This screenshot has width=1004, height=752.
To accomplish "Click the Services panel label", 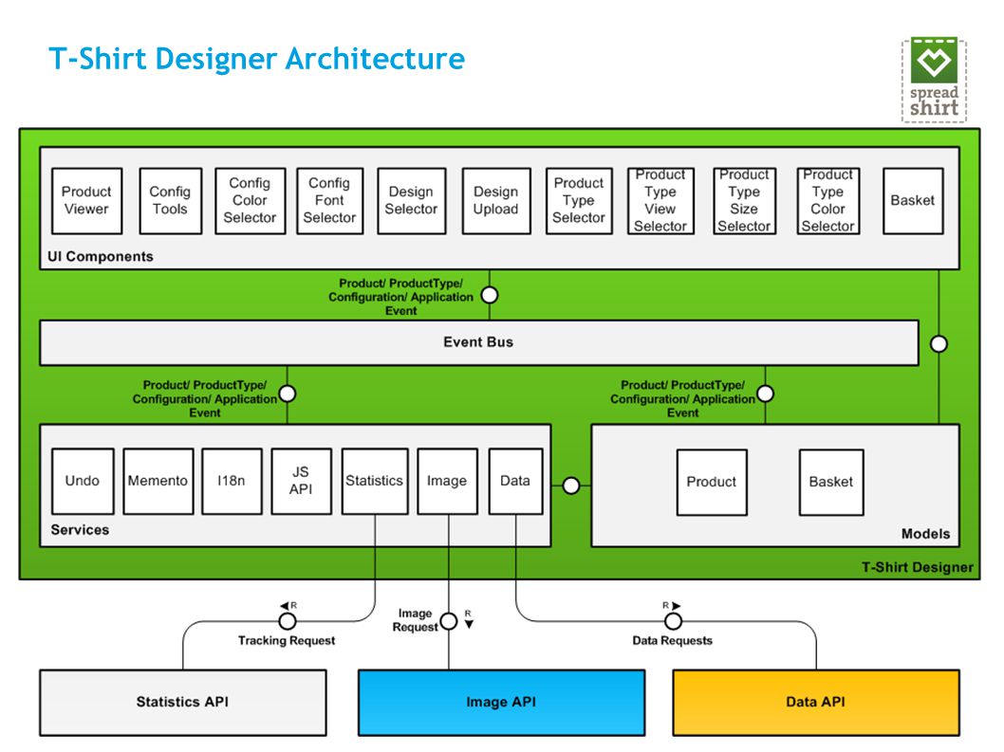I will pyautogui.click(x=80, y=530).
